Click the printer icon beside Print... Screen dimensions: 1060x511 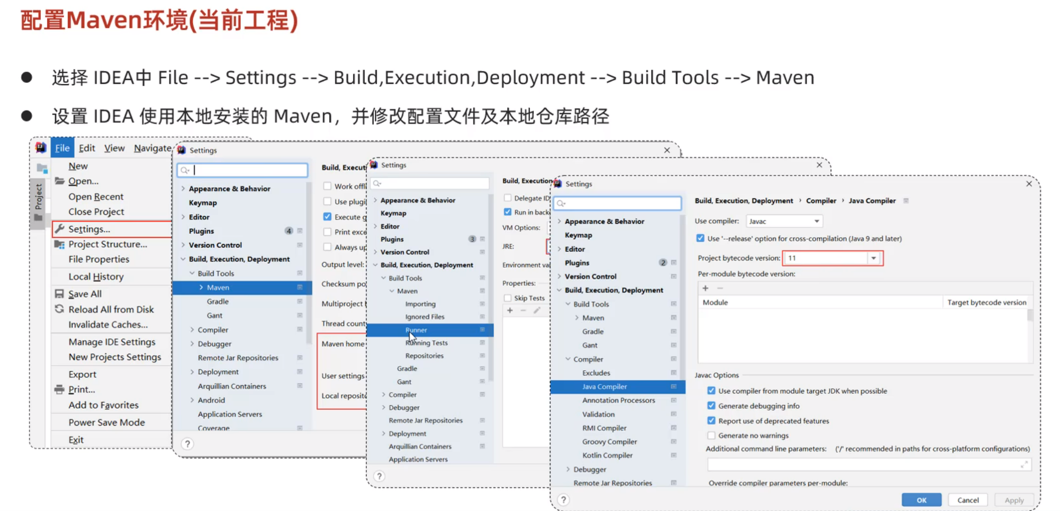pos(59,389)
